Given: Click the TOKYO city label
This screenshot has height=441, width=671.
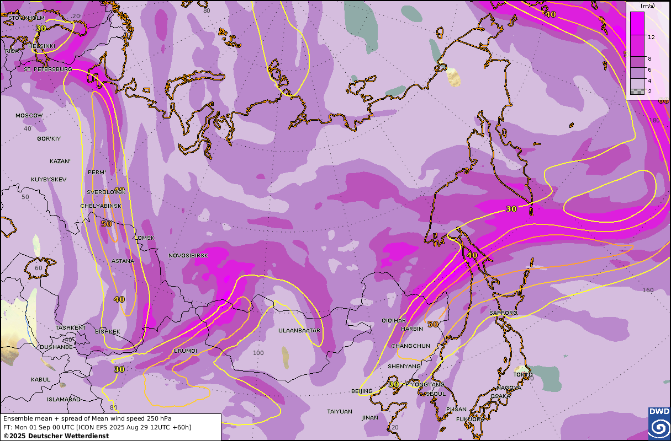Looking at the screenshot, I should point(522,375).
